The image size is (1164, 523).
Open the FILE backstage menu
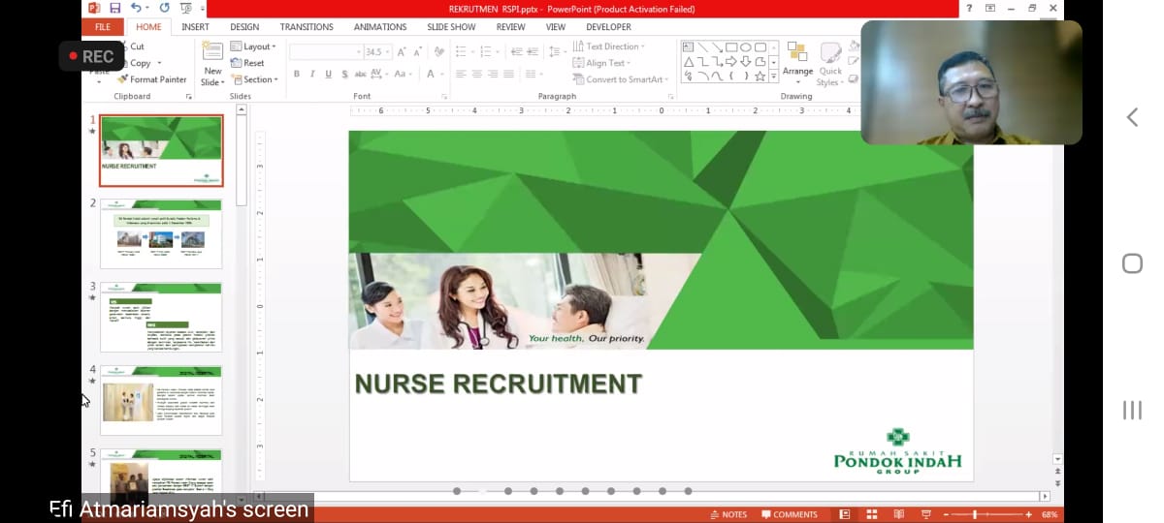(x=103, y=27)
